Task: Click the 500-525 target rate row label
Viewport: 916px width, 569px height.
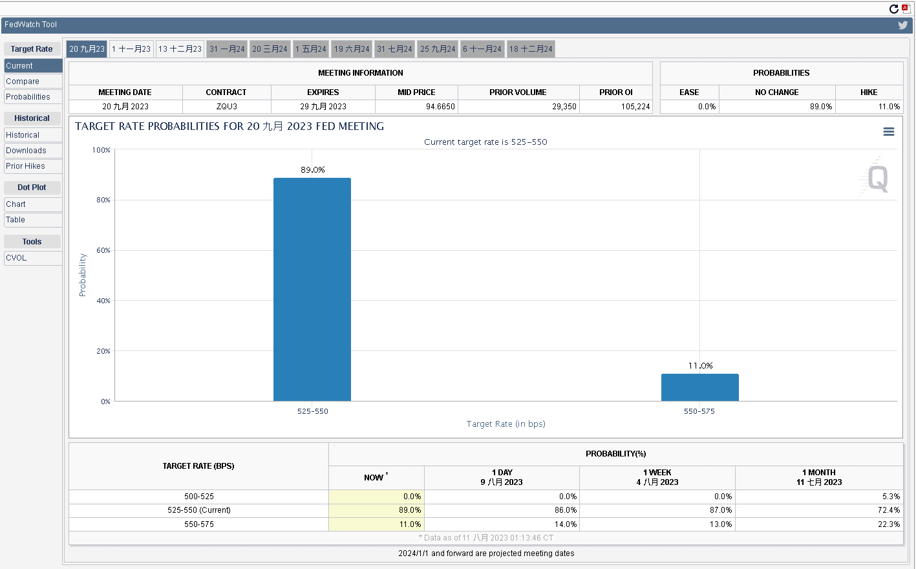Action: pyautogui.click(x=198, y=497)
